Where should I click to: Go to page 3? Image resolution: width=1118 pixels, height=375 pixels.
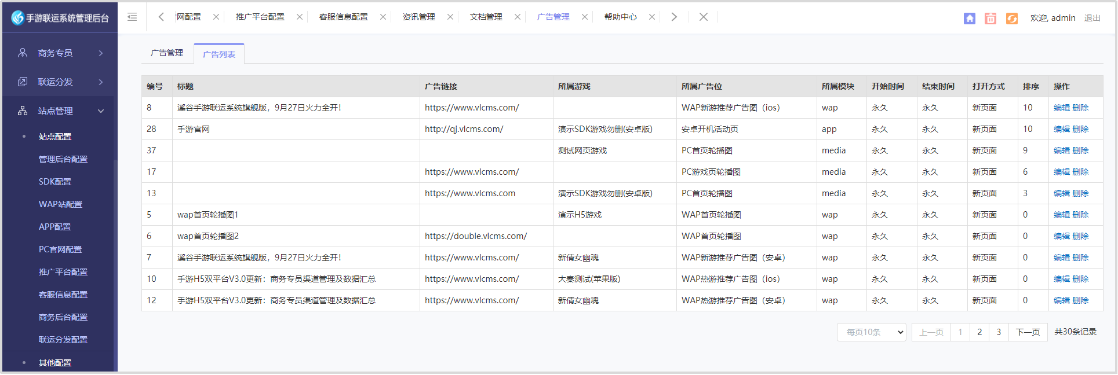999,332
